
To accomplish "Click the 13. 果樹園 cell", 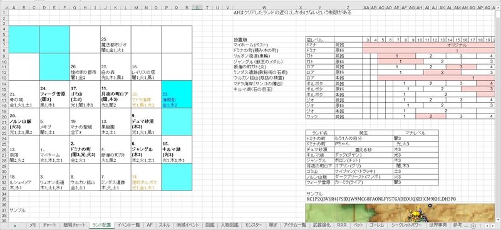I will pos(115,122).
